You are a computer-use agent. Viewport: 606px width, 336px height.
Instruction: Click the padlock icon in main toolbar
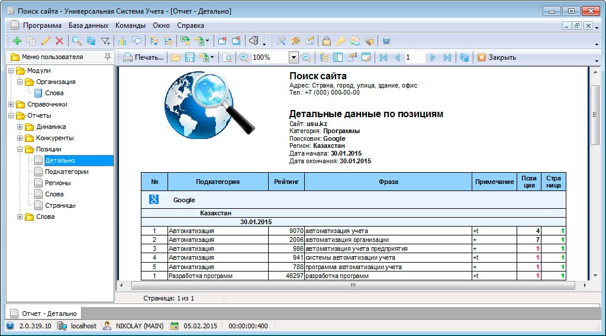pos(327,41)
